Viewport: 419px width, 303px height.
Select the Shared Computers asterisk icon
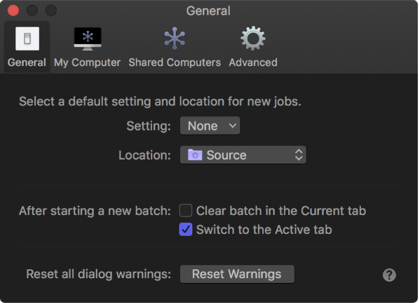[x=175, y=39]
